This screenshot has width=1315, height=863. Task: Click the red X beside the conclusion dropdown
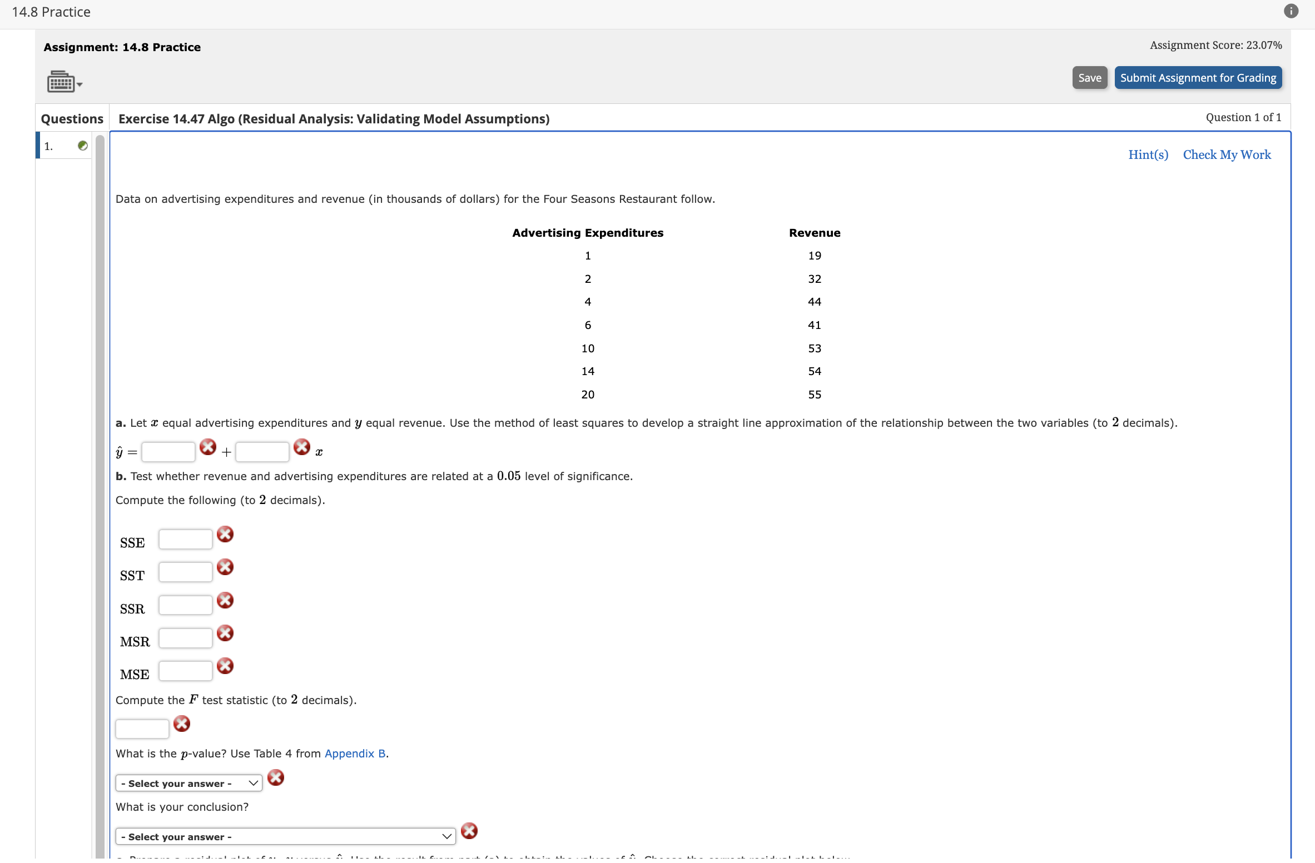pyautogui.click(x=469, y=830)
